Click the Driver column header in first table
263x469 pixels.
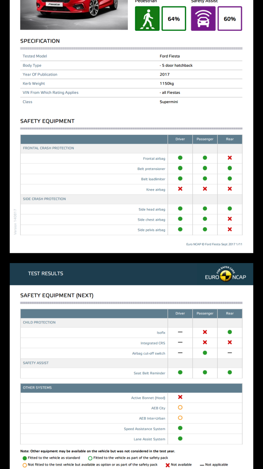click(x=180, y=139)
